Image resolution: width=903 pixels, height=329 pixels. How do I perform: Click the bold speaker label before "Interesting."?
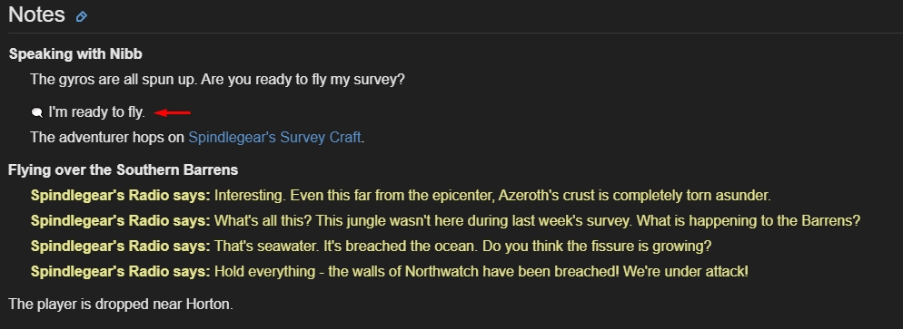pyautogui.click(x=121, y=195)
